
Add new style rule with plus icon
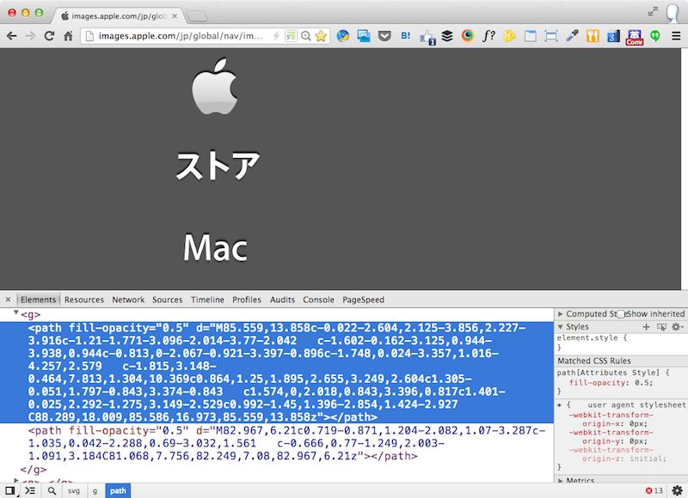coord(646,327)
